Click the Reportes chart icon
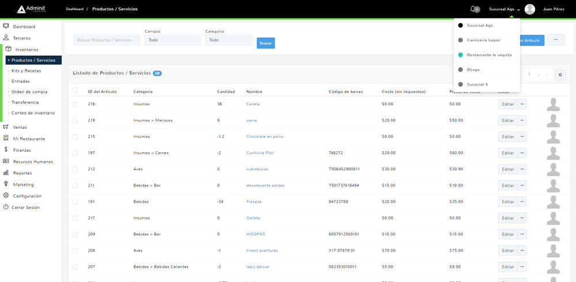 click(x=6, y=173)
